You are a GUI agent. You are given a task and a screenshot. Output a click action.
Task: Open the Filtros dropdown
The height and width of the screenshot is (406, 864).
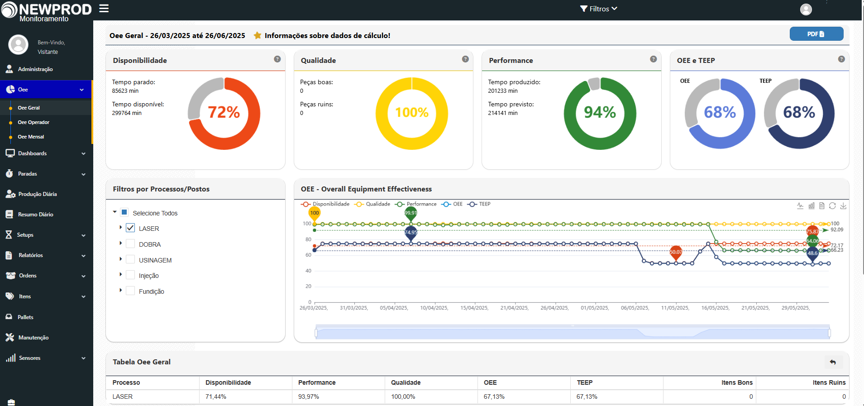[598, 9]
